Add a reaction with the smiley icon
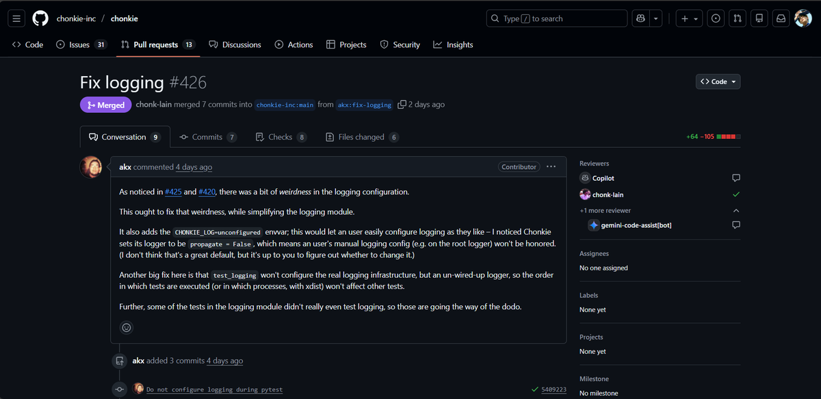Viewport: 821px width, 399px height. (x=127, y=327)
